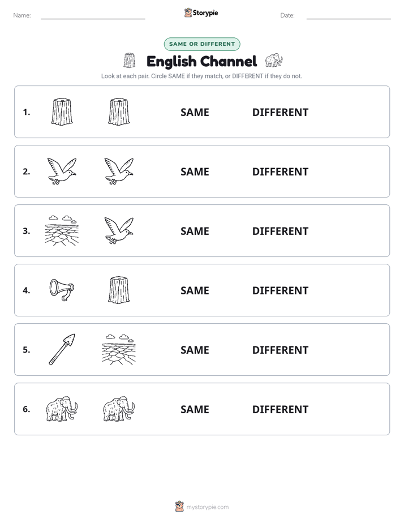This screenshot has height=523, width=404.
Task: Click the tree stump icon beside the title
Action: [x=130, y=61]
